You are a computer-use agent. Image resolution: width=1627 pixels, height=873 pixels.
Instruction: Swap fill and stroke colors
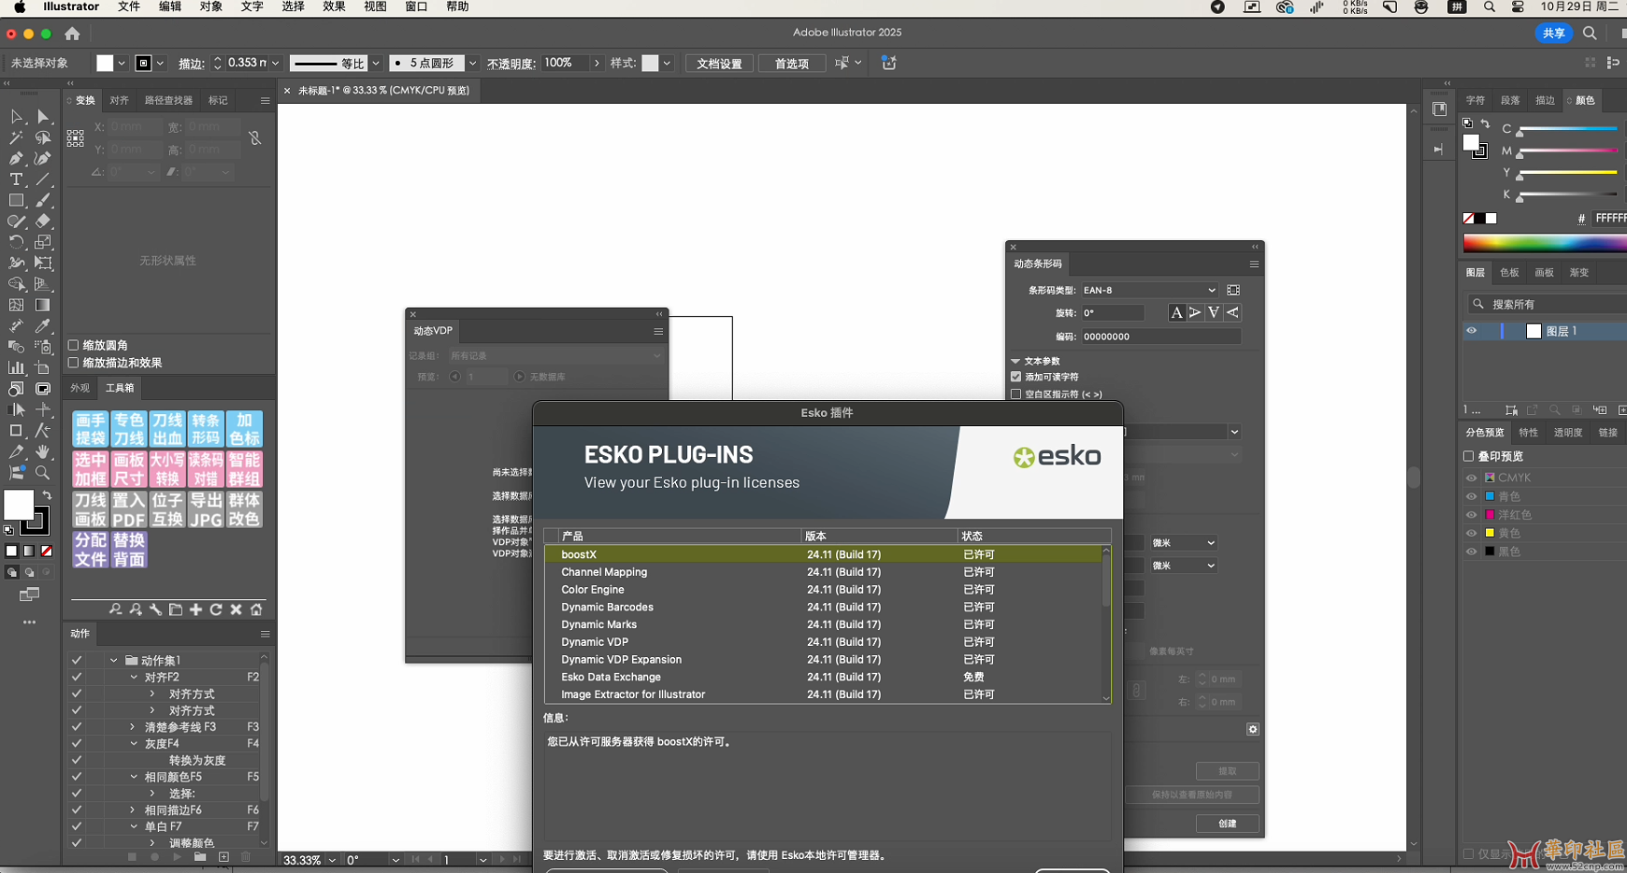[47, 495]
